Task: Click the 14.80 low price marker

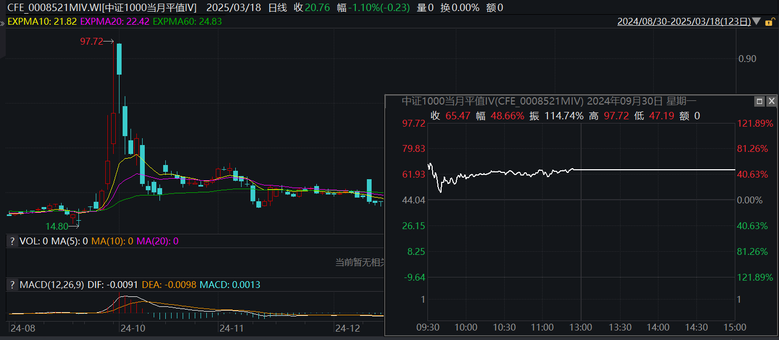Action: coord(57,226)
